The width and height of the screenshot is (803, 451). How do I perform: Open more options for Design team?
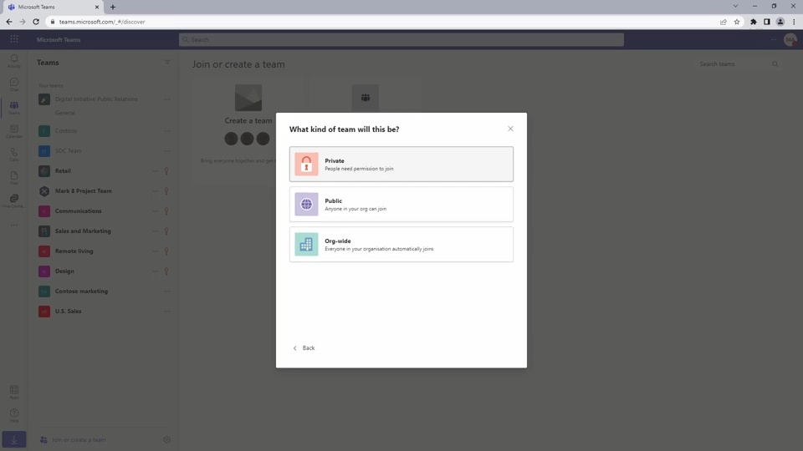point(155,271)
